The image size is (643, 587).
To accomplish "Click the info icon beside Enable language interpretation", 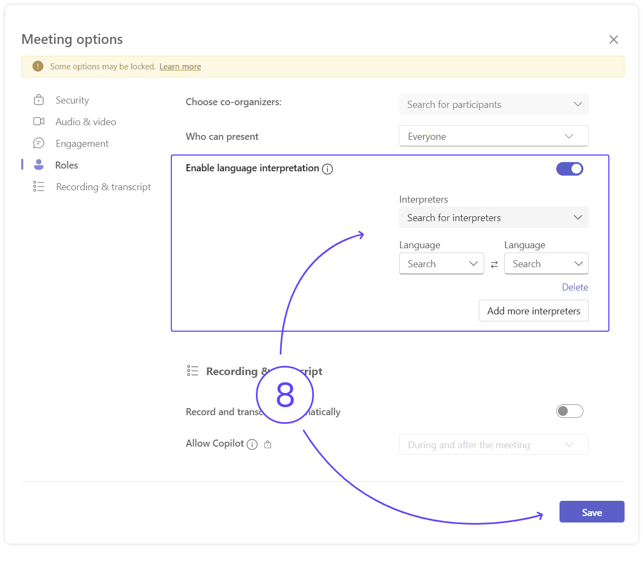I will [x=327, y=169].
